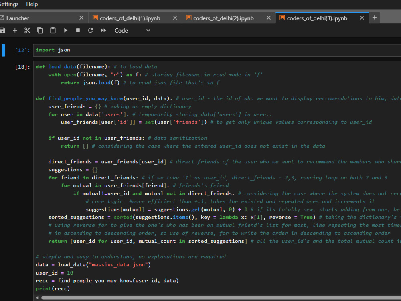Insert a new cell with the plus icon

pyautogui.click(x=15, y=31)
